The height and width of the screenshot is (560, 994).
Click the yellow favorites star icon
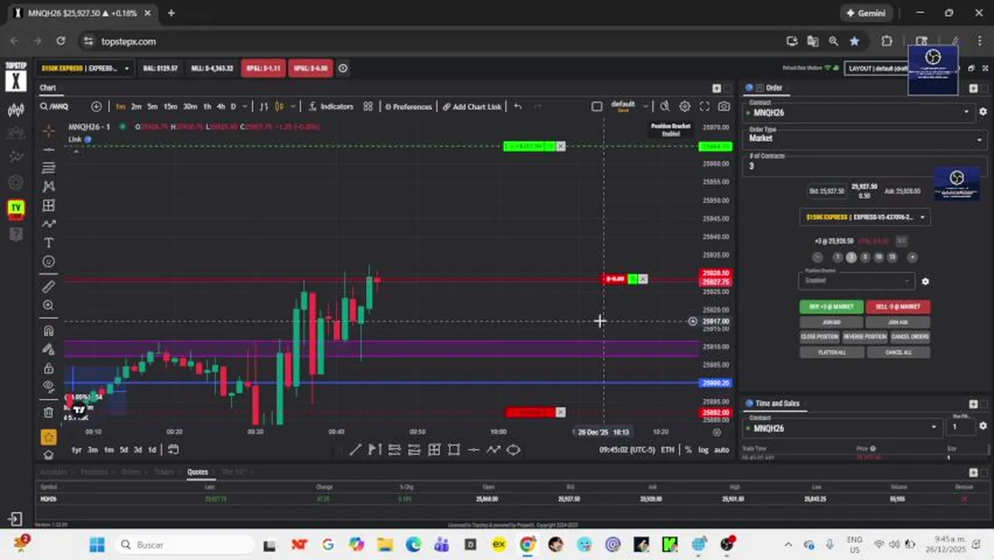(48, 437)
